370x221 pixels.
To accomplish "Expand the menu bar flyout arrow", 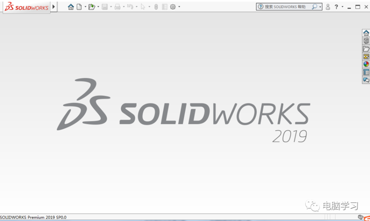I will 54,7.
